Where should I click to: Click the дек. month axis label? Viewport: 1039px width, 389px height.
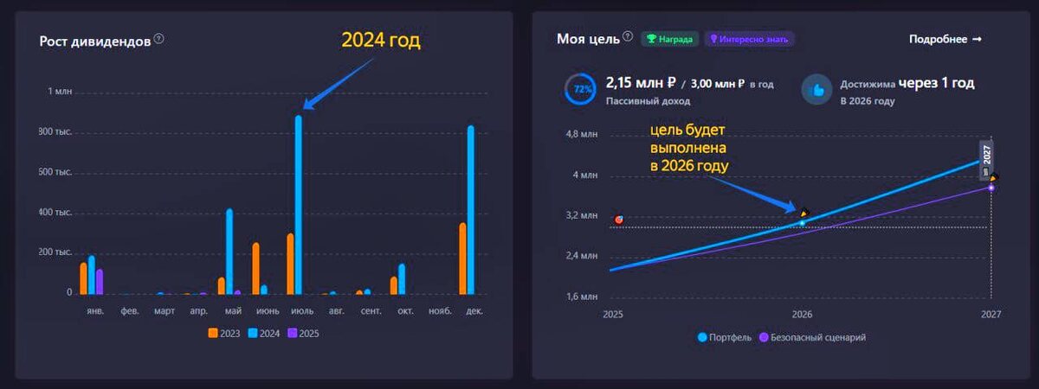474,310
